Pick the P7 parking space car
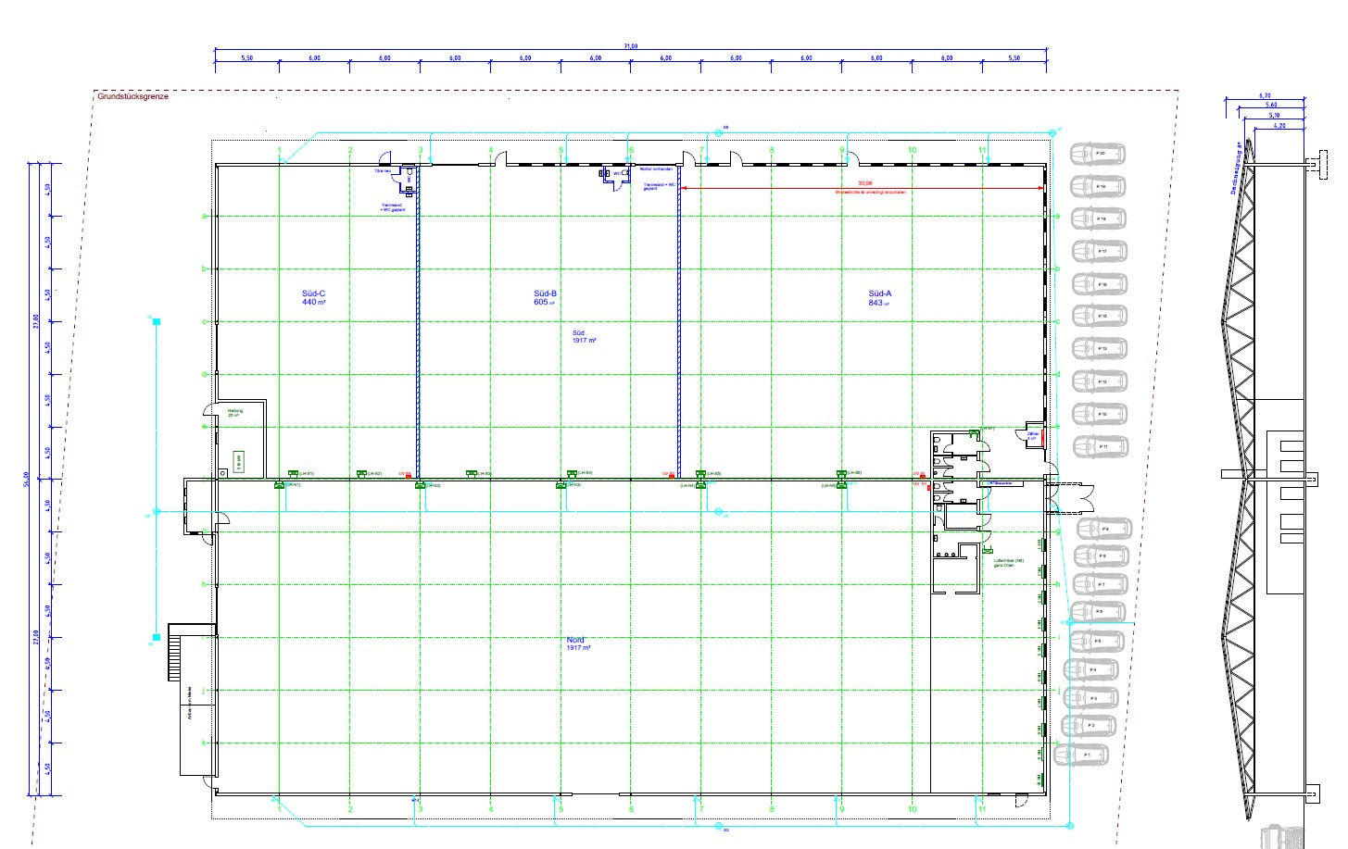The image size is (1348, 849). pyautogui.click(x=1100, y=585)
